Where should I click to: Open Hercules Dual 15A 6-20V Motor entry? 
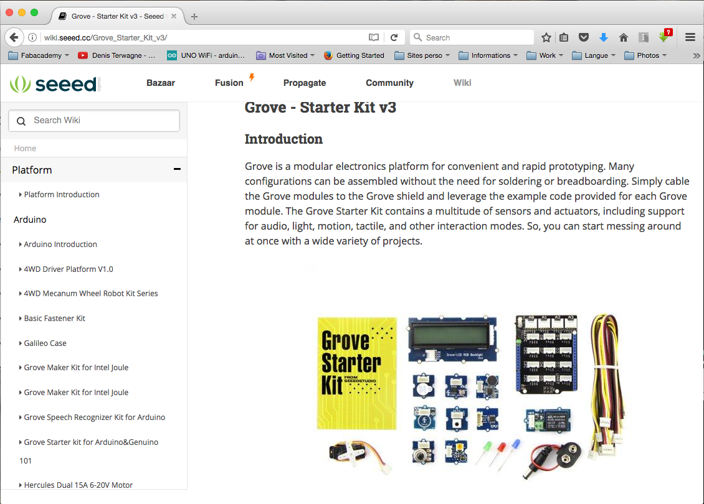point(78,485)
